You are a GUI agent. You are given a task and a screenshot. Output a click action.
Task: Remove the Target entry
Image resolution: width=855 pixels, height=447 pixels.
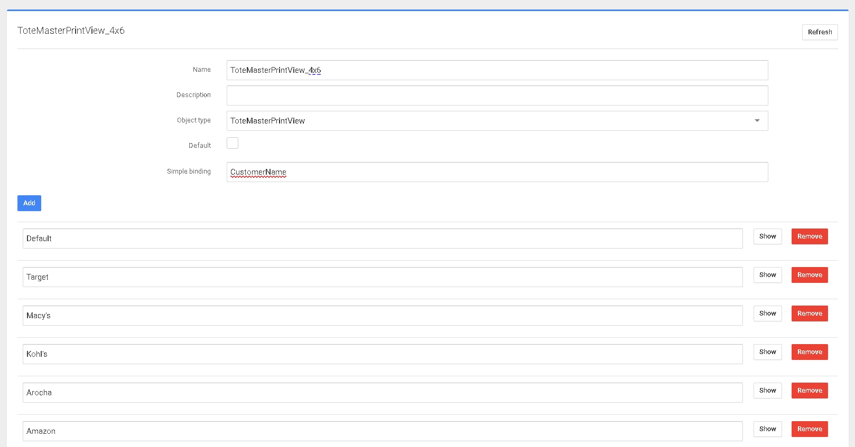(x=809, y=275)
